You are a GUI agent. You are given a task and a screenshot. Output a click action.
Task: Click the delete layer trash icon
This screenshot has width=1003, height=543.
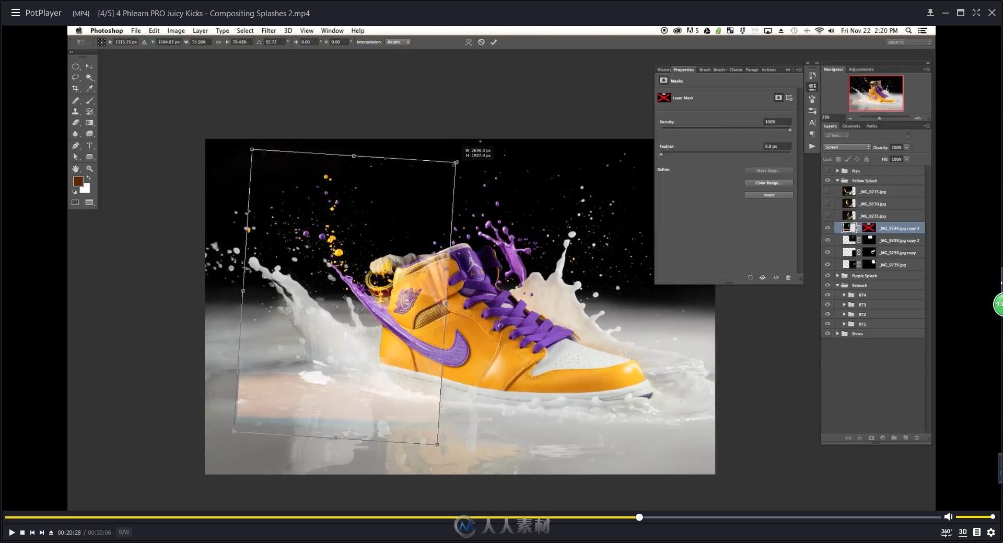pyautogui.click(x=917, y=438)
